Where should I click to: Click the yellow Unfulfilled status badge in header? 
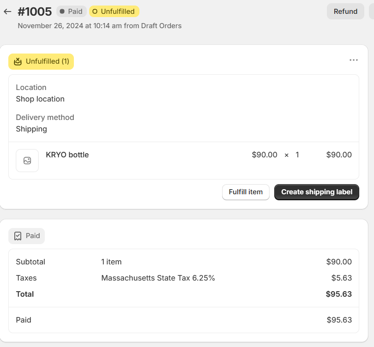pyautogui.click(x=114, y=12)
